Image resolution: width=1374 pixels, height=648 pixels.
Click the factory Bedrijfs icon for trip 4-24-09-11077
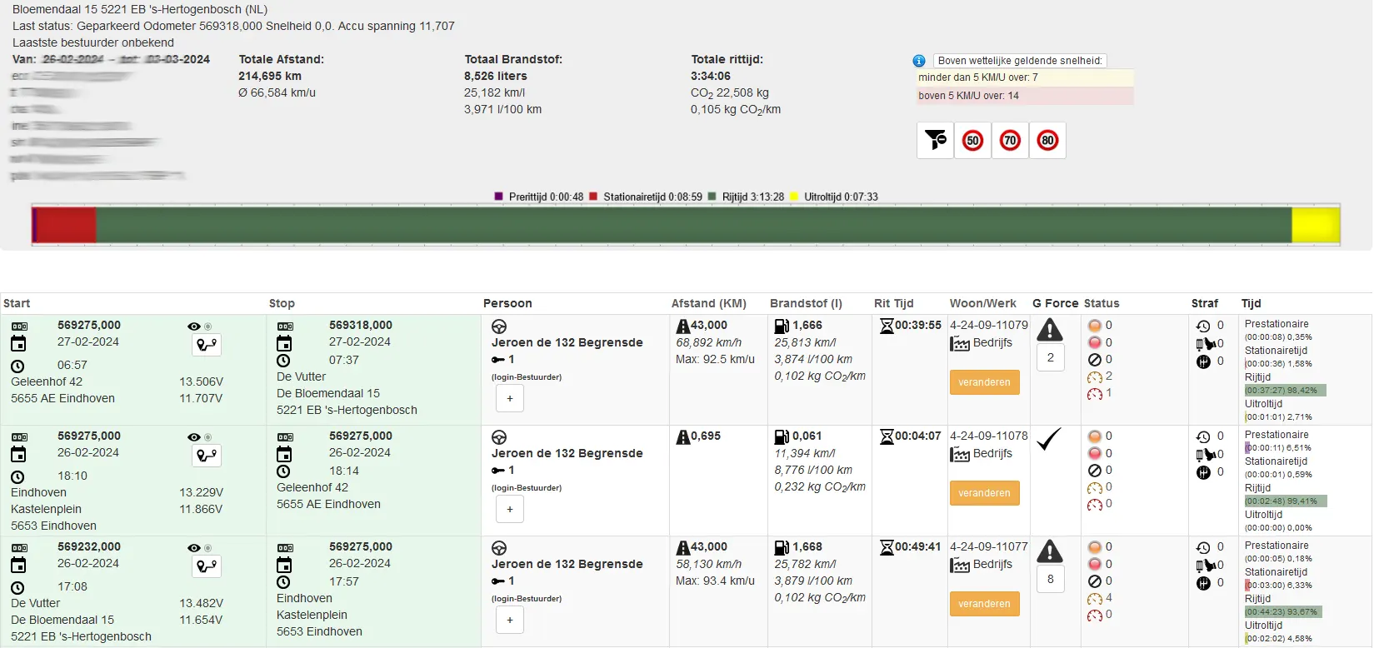tap(960, 565)
